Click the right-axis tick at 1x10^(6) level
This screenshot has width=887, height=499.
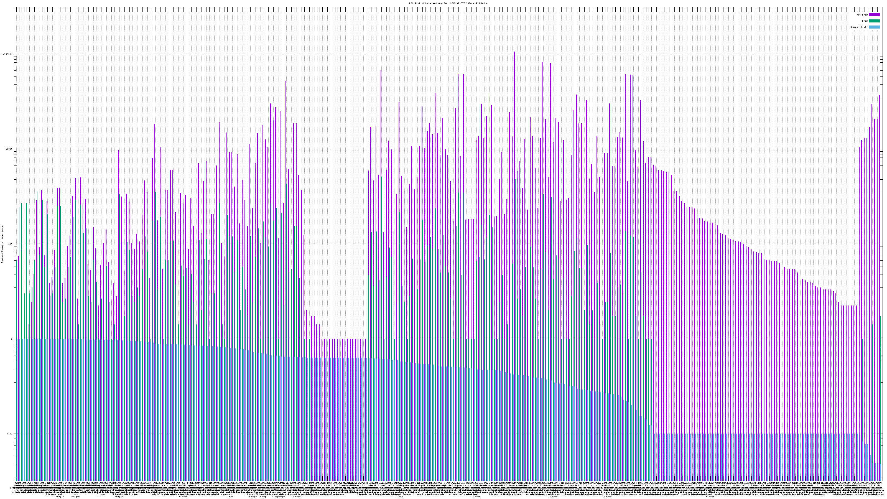tap(881, 54)
